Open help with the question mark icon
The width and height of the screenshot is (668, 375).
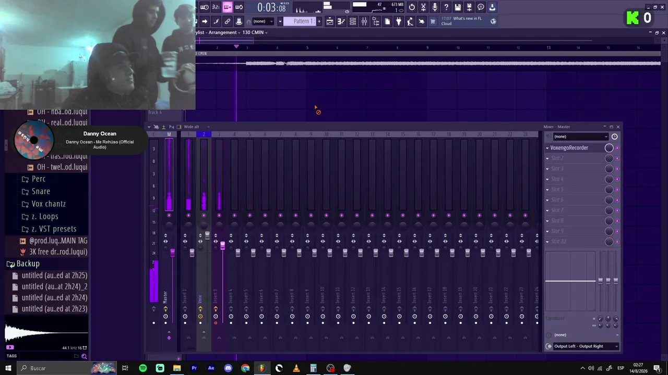pyautogui.click(x=446, y=7)
